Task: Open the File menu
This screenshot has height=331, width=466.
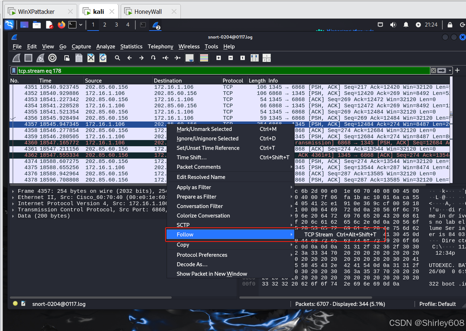Action: (17, 47)
